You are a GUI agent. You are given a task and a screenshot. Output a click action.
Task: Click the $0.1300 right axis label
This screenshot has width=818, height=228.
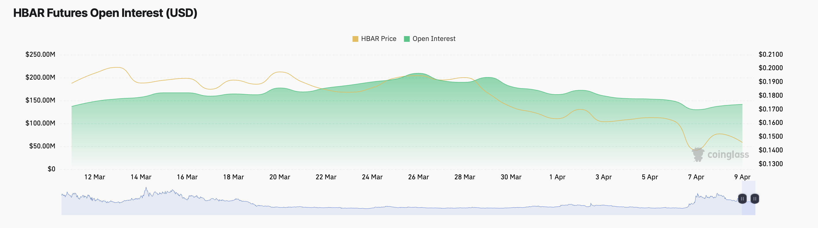(x=770, y=164)
